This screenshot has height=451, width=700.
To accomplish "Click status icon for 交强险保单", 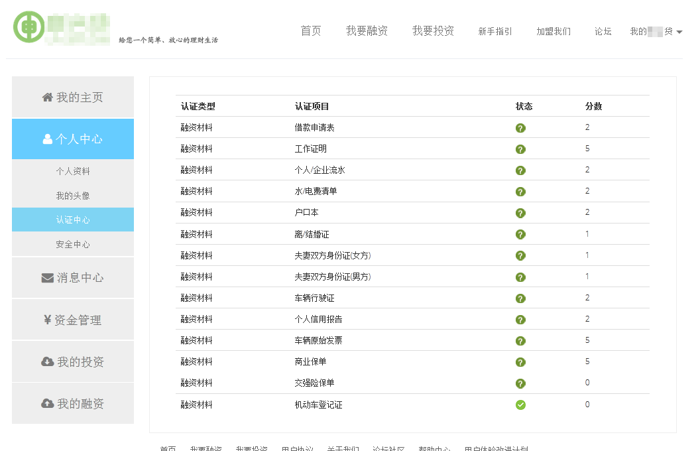I will click(520, 383).
